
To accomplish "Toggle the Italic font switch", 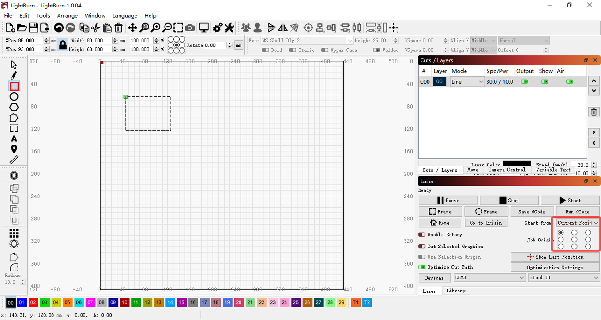I will coord(293,50).
